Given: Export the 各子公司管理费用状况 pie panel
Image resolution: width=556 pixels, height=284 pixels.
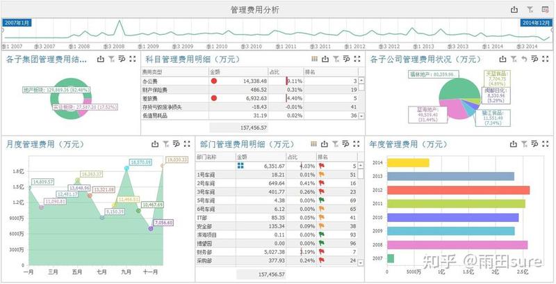Looking at the screenshot, I should pyautogui.click(x=502, y=59).
